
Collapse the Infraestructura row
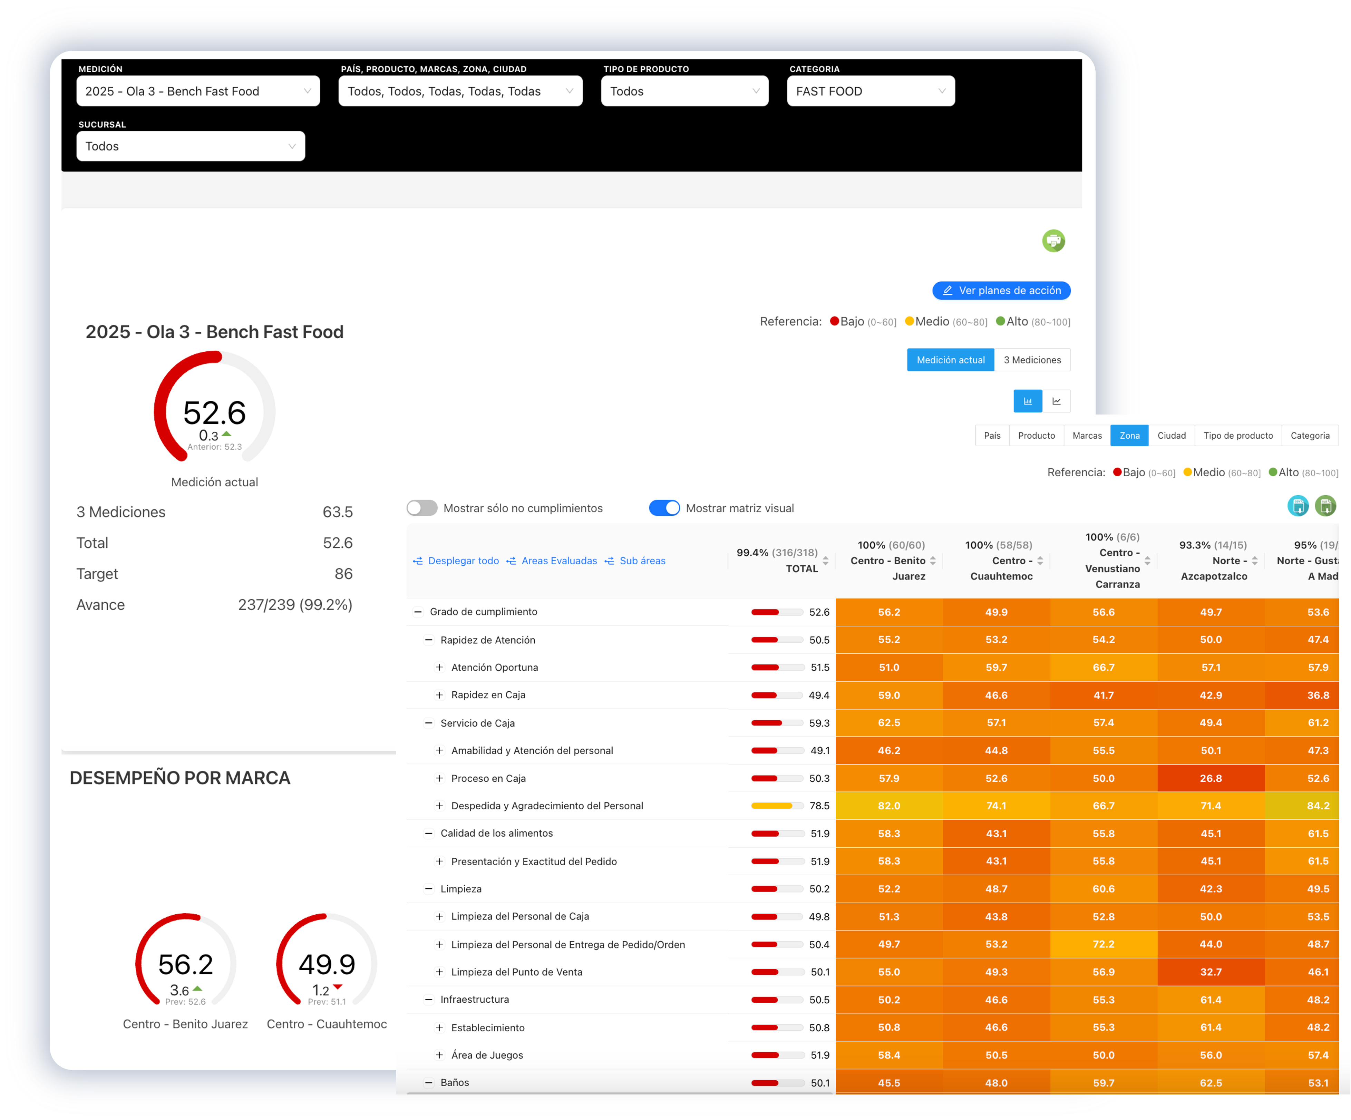click(x=428, y=1000)
